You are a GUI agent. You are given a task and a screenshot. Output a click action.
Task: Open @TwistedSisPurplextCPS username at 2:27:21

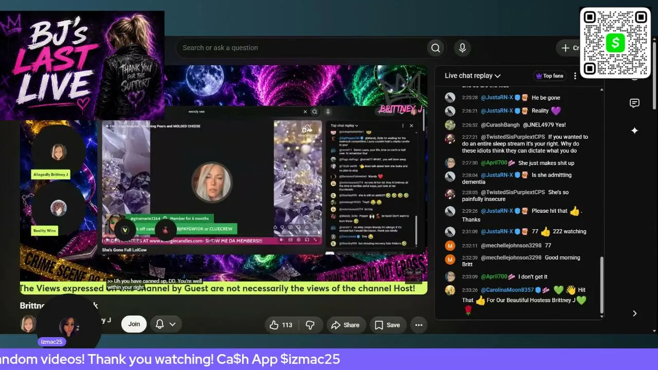coord(513,137)
